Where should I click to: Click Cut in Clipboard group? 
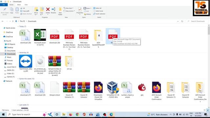pos(23,8)
